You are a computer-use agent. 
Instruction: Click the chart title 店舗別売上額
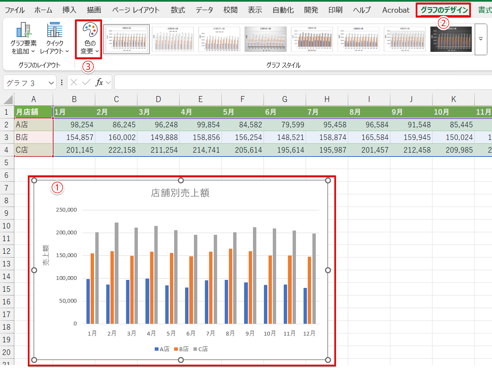[180, 193]
